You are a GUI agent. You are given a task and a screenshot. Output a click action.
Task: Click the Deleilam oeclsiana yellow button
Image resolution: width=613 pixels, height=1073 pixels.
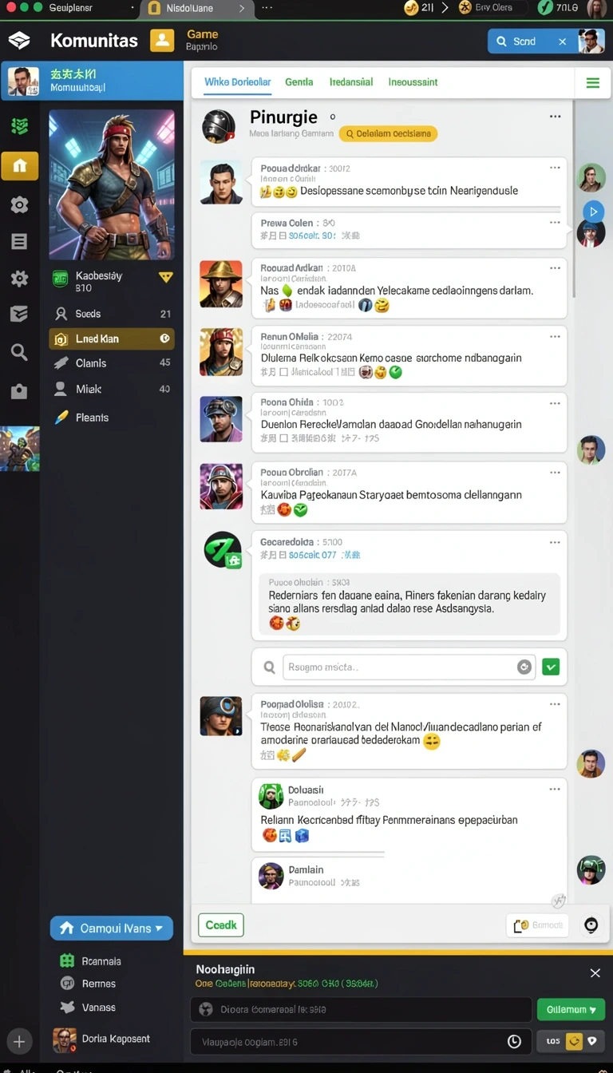(x=389, y=133)
